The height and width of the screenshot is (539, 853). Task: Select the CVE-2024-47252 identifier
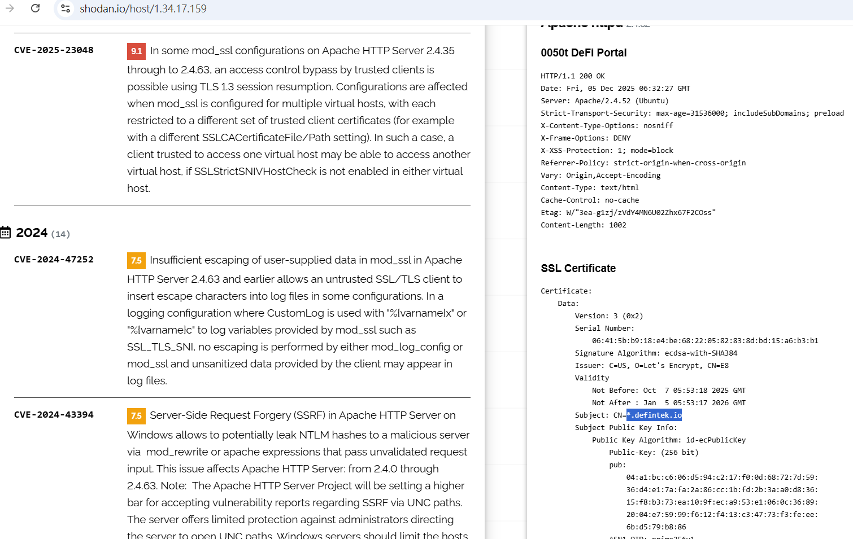pyautogui.click(x=54, y=260)
